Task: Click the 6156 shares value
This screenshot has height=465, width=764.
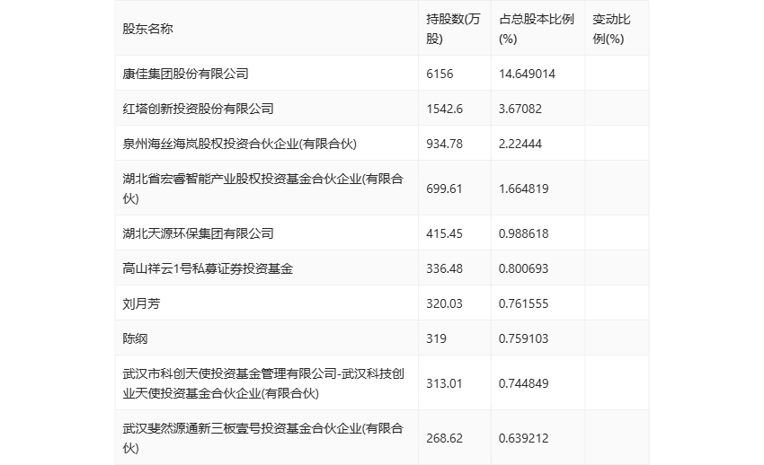Action: [440, 74]
